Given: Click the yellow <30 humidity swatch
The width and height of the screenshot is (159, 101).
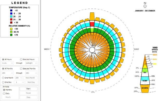Looking at the screenshot, I should point(11,29).
